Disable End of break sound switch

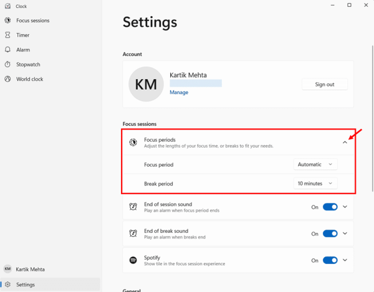click(330, 233)
